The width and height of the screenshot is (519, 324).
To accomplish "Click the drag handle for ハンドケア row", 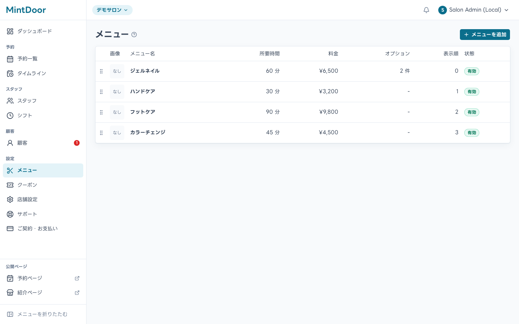I will (x=101, y=92).
